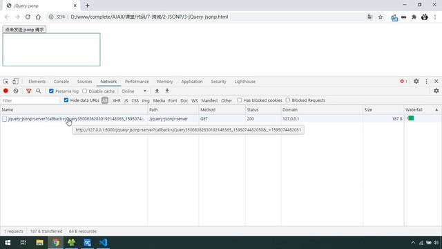Click the network Filter text field
Screen dimensions: 442x249
pos(30,100)
